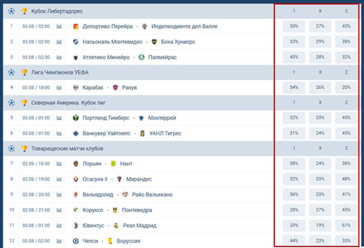The width and height of the screenshot is (364, 248).
Task: Choose 48% away outcome for Мирандес
Action: click(x=346, y=179)
